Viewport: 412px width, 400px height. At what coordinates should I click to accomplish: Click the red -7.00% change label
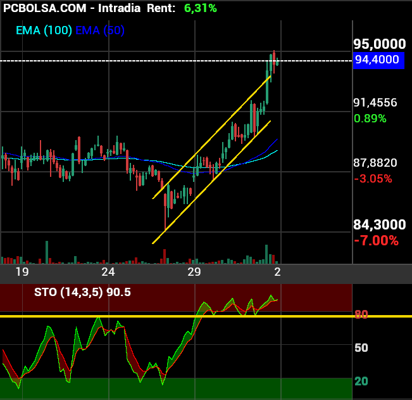pyautogui.click(x=376, y=241)
